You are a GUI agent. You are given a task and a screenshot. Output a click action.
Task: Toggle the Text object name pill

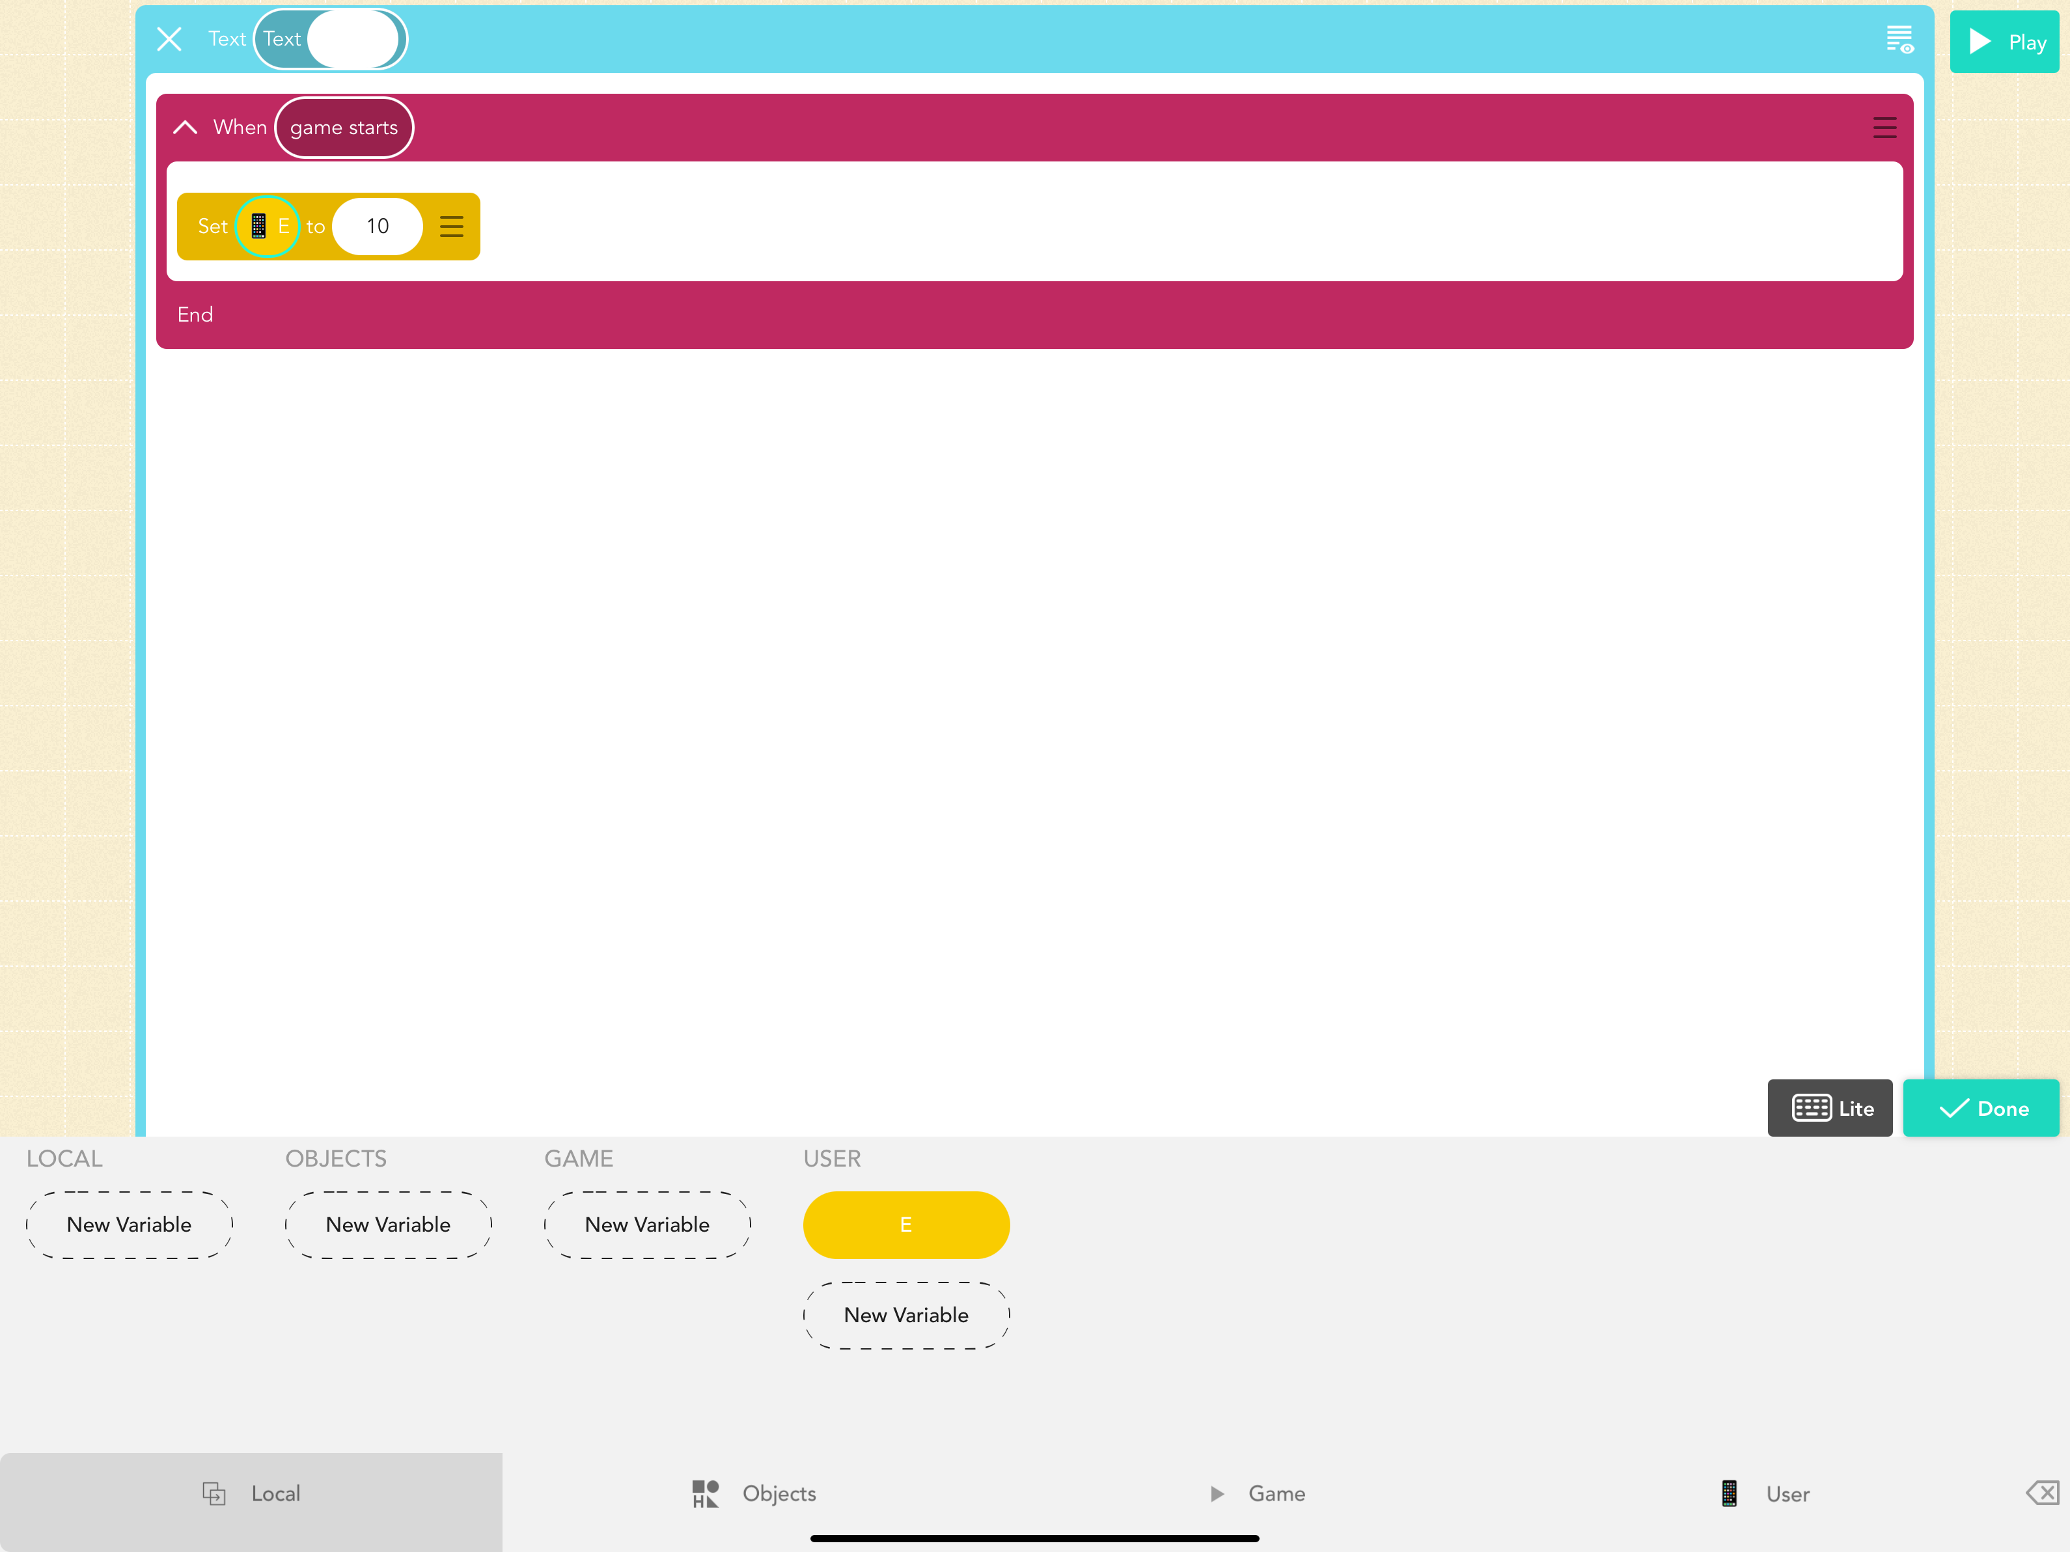[x=329, y=39]
